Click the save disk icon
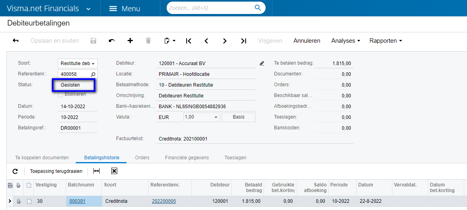 pyautogui.click(x=93, y=41)
